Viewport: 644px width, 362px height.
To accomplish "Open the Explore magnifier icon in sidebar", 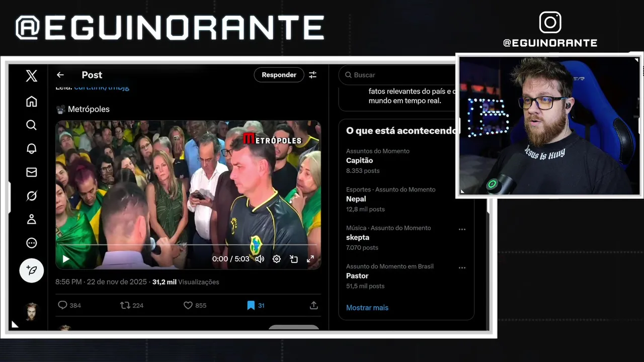I will (x=31, y=125).
